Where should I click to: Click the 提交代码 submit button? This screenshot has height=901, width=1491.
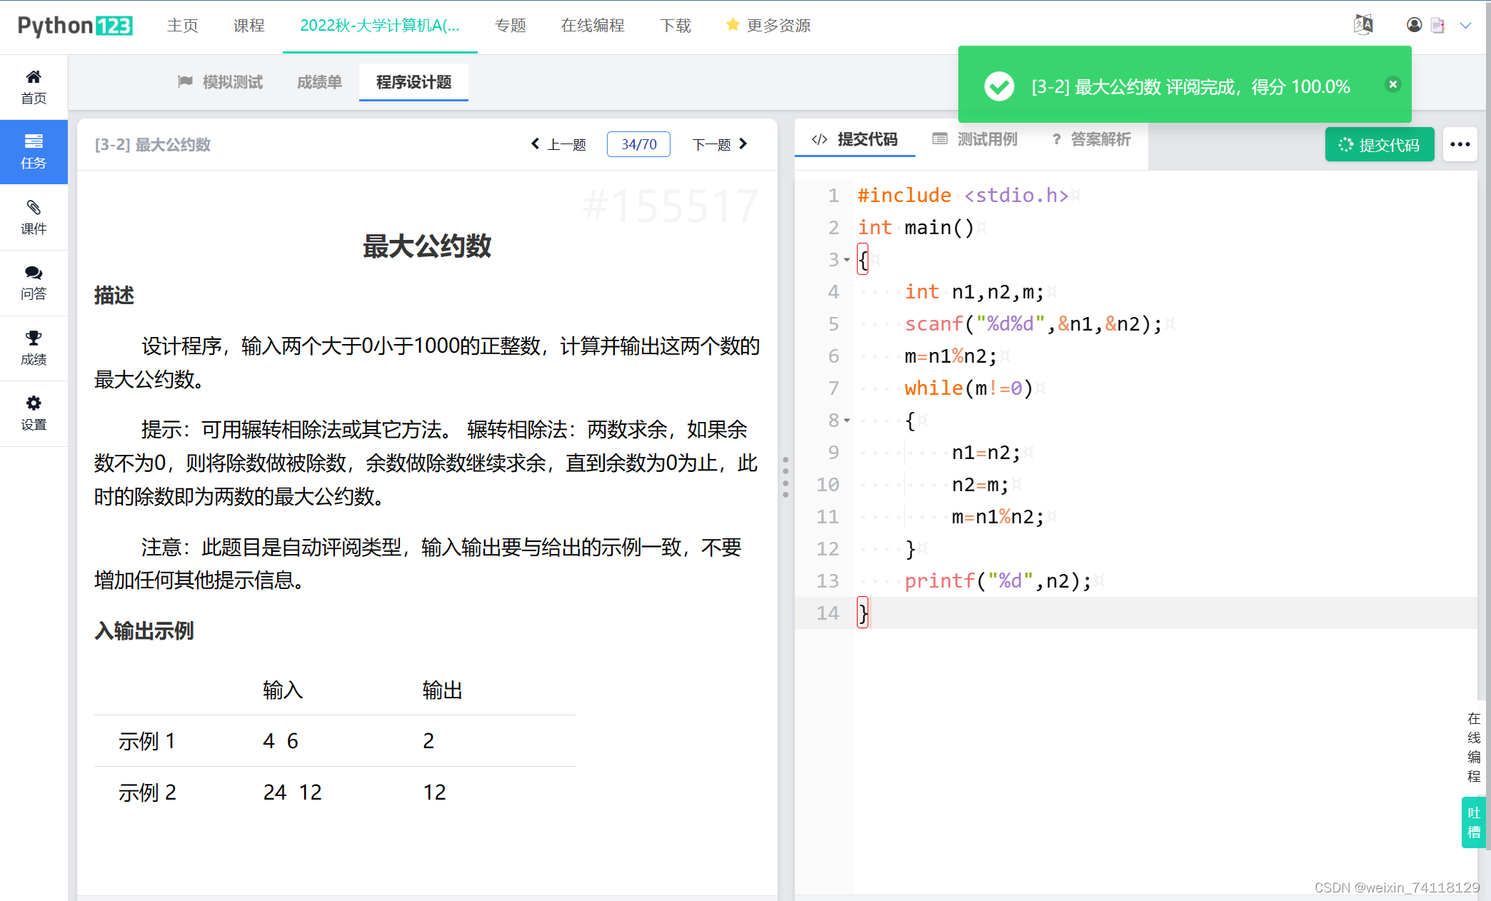pyautogui.click(x=1379, y=144)
